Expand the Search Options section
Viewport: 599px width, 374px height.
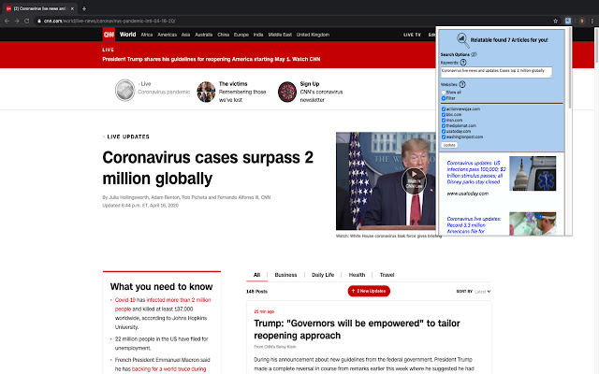(x=473, y=54)
